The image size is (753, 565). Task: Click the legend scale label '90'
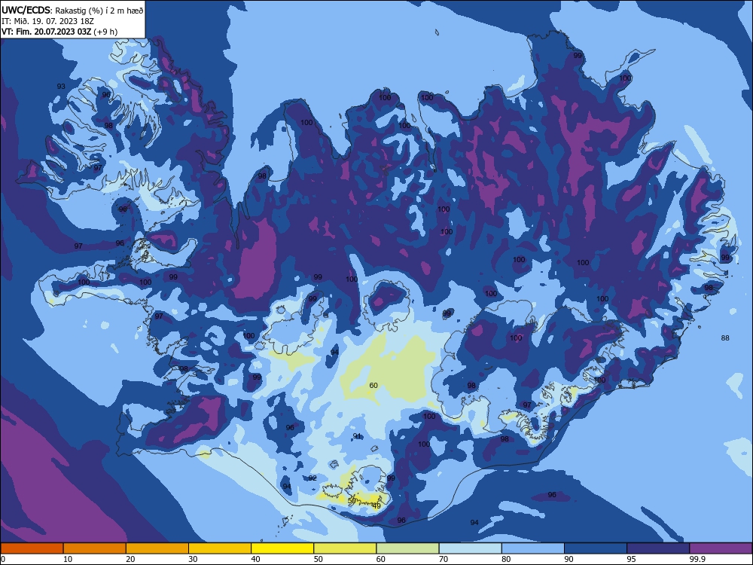tap(569, 559)
